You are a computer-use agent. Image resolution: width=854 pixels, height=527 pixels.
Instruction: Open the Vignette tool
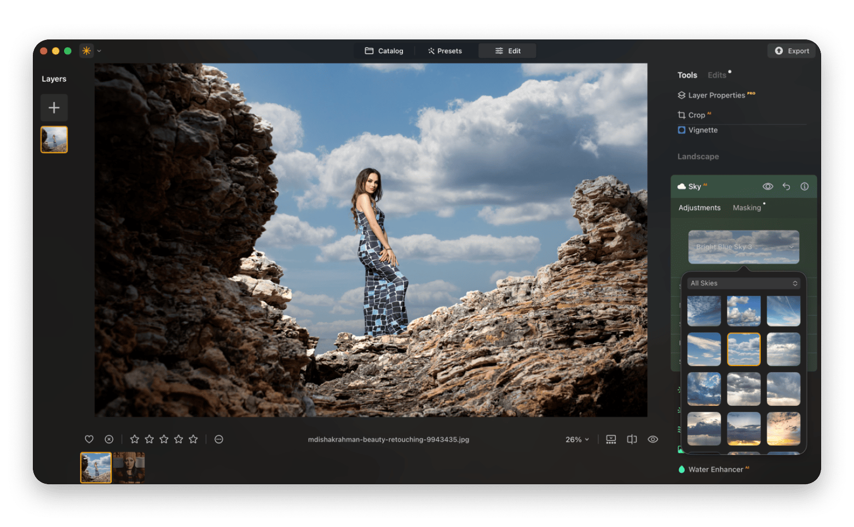(x=697, y=130)
